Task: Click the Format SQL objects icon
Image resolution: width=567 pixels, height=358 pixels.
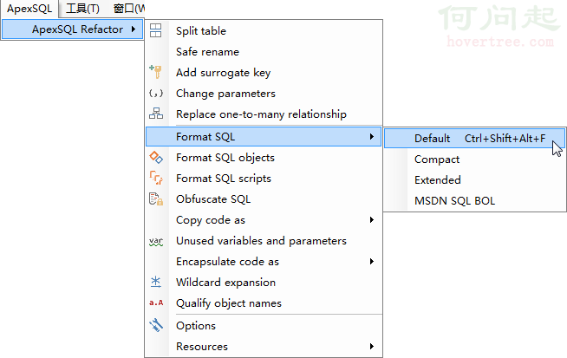Action: 156,157
